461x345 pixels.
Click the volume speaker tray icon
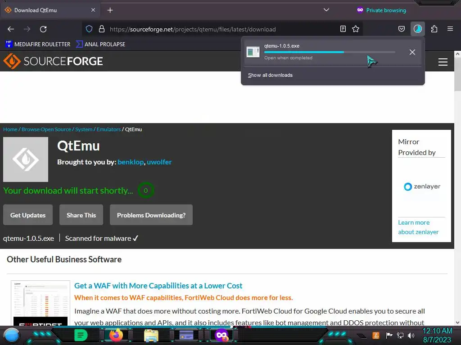pyautogui.click(x=411, y=335)
